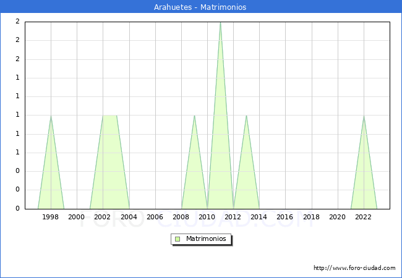Select the 1998 x-axis label
The width and height of the screenshot is (402, 278).
pyautogui.click(x=51, y=217)
